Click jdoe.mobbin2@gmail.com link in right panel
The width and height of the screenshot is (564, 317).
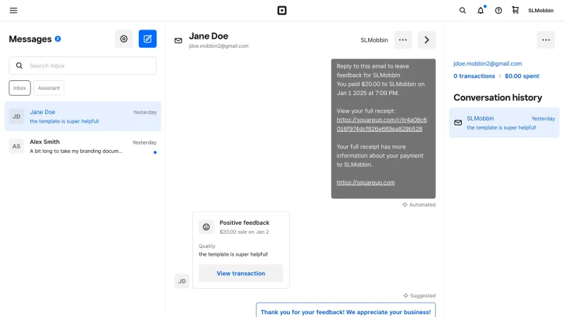coord(487,63)
